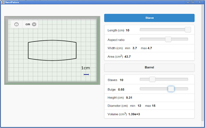Screen dimensions: 205x128
Task: Click the Length (cm) label
Action: tap(116, 30)
